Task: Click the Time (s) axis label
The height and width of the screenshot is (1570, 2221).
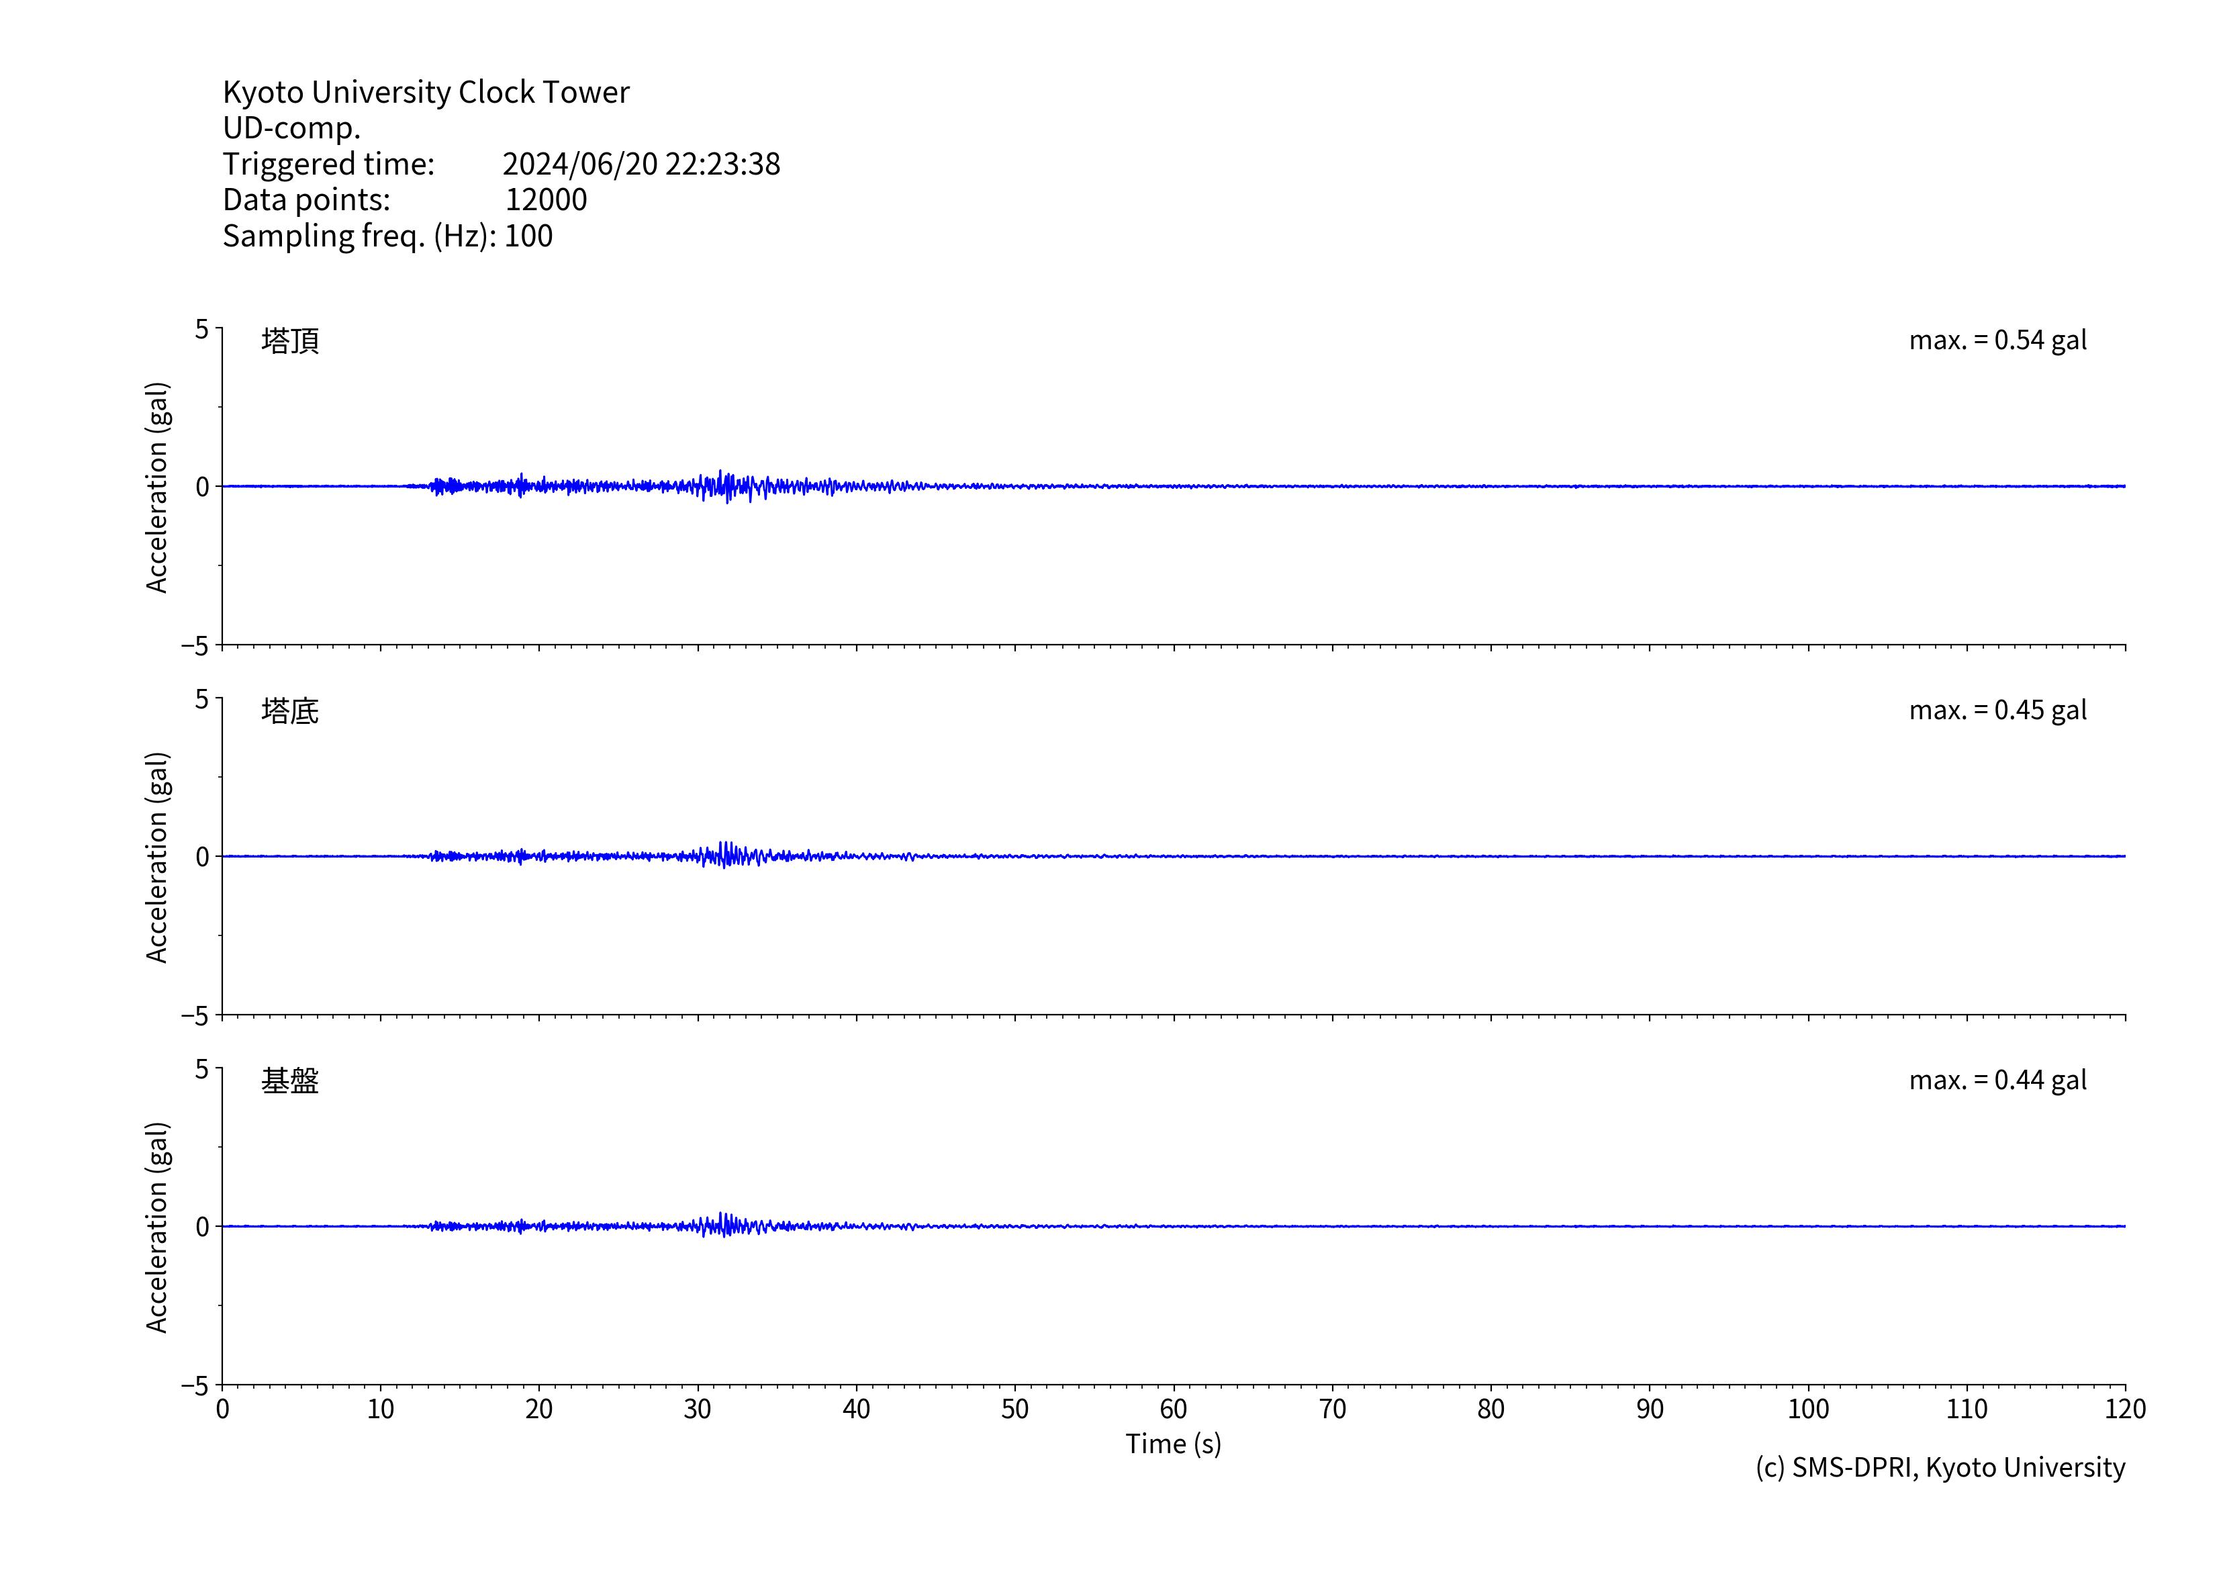Action: pos(1172,1444)
